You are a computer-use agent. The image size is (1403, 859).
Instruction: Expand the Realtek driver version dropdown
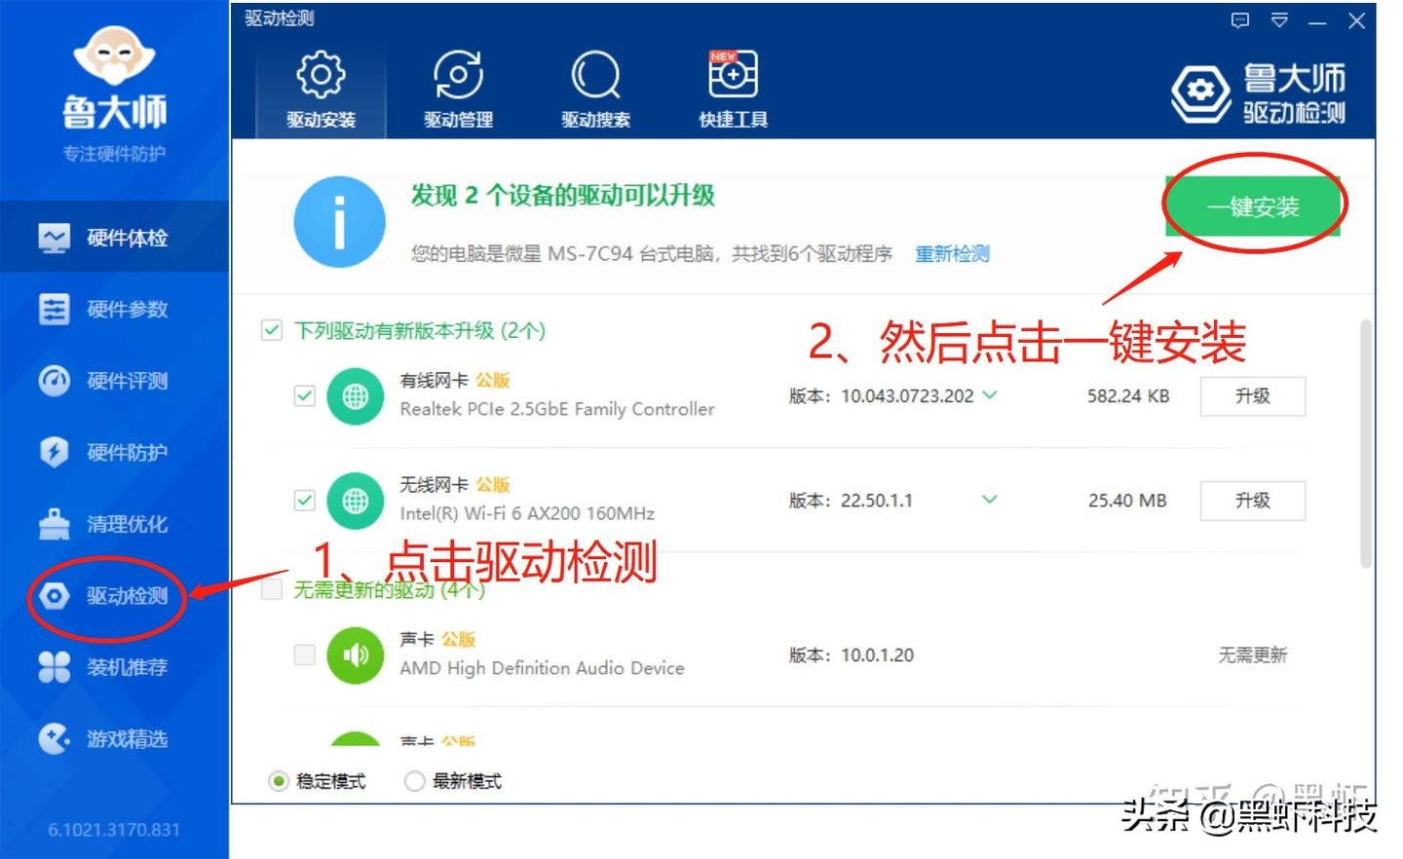[991, 395]
